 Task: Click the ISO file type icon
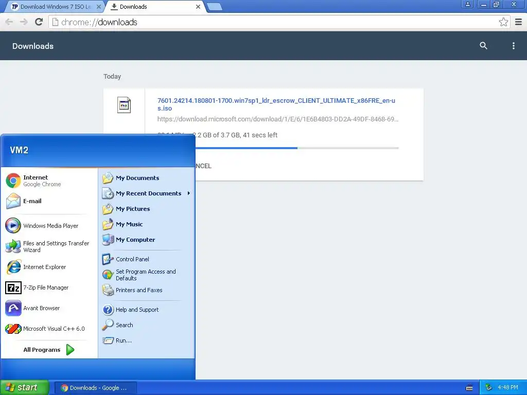(124, 105)
